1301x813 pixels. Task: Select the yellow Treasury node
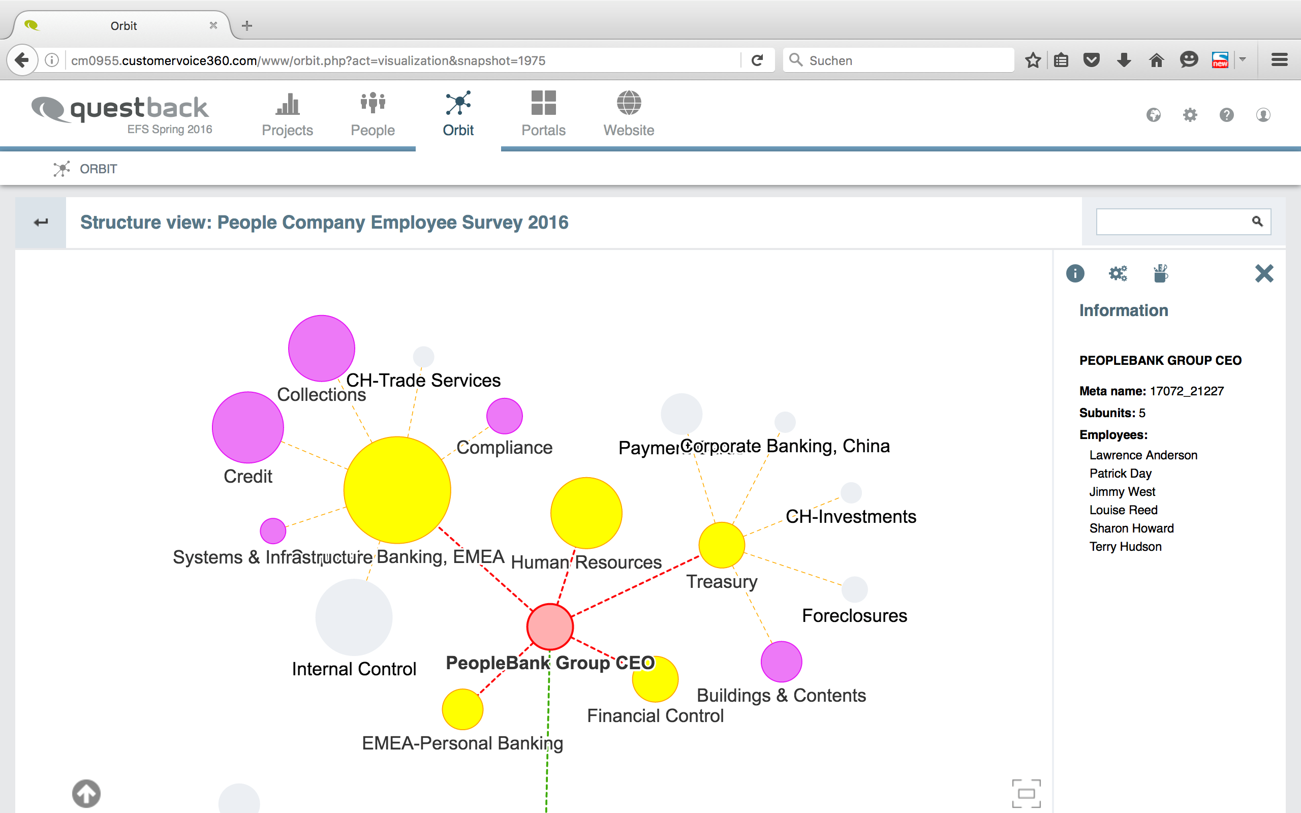pyautogui.click(x=722, y=545)
